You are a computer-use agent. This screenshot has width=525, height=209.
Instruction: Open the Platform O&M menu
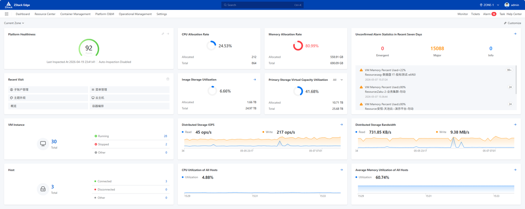coord(105,14)
